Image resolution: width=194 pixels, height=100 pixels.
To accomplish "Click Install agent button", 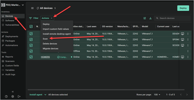I will pos(36,95).
